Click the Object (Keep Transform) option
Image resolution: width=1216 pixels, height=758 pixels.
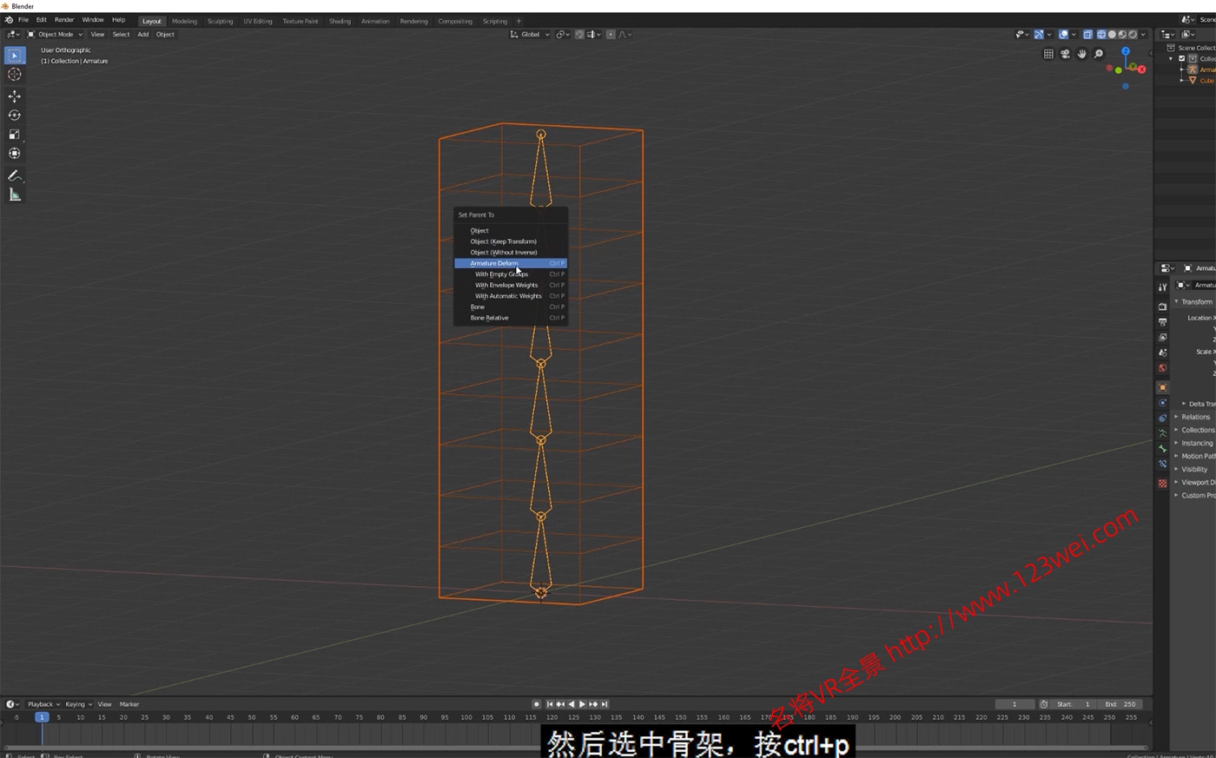[504, 241]
